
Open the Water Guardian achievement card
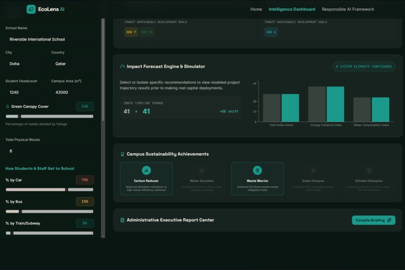pos(201,179)
